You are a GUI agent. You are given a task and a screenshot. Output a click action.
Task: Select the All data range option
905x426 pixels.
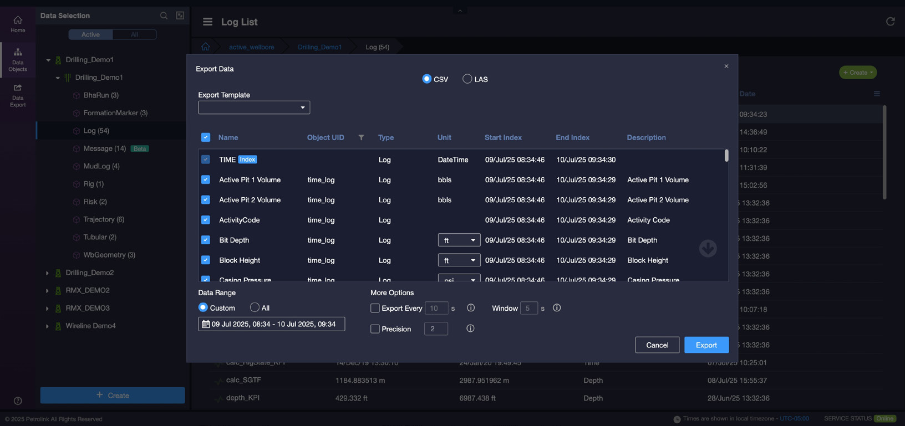(x=255, y=307)
